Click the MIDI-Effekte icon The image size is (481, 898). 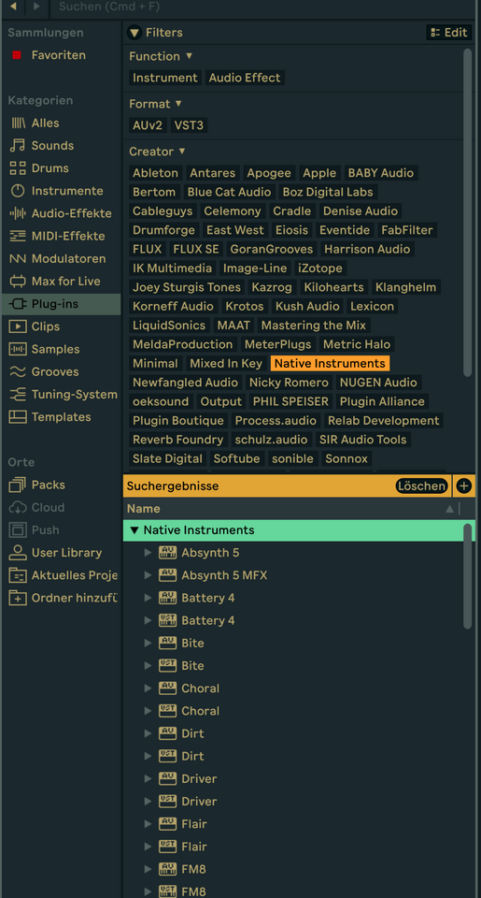[18, 236]
